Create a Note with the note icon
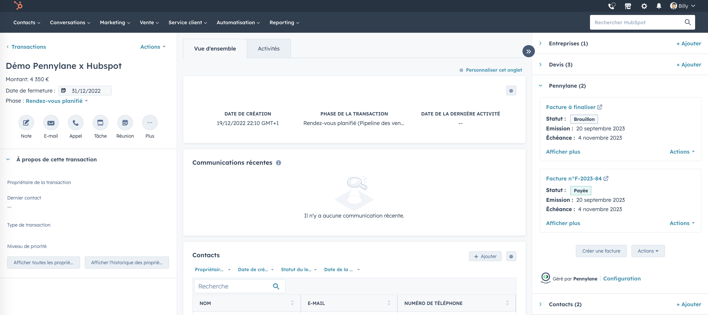The image size is (708, 315). coord(26,123)
